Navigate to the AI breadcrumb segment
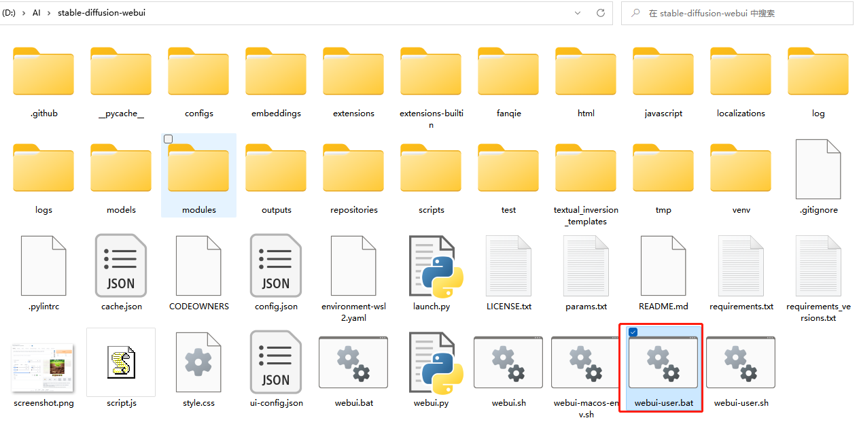Screen dimensions: 859x433 (x=37, y=13)
